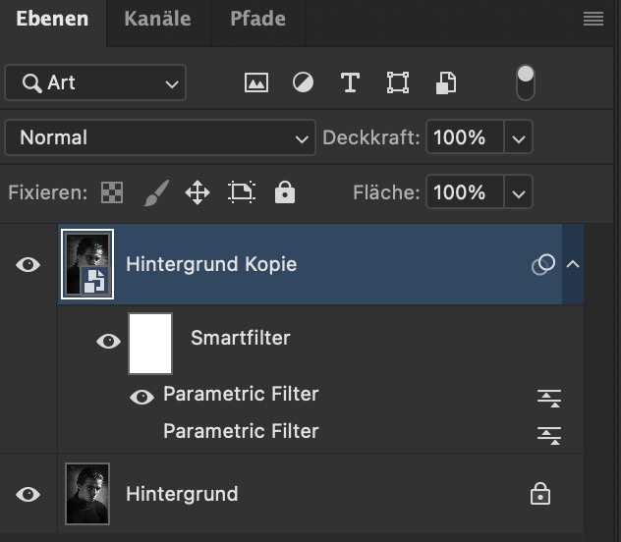Lock transparent pixels checkerboard icon
The image size is (621, 542).
click(112, 193)
